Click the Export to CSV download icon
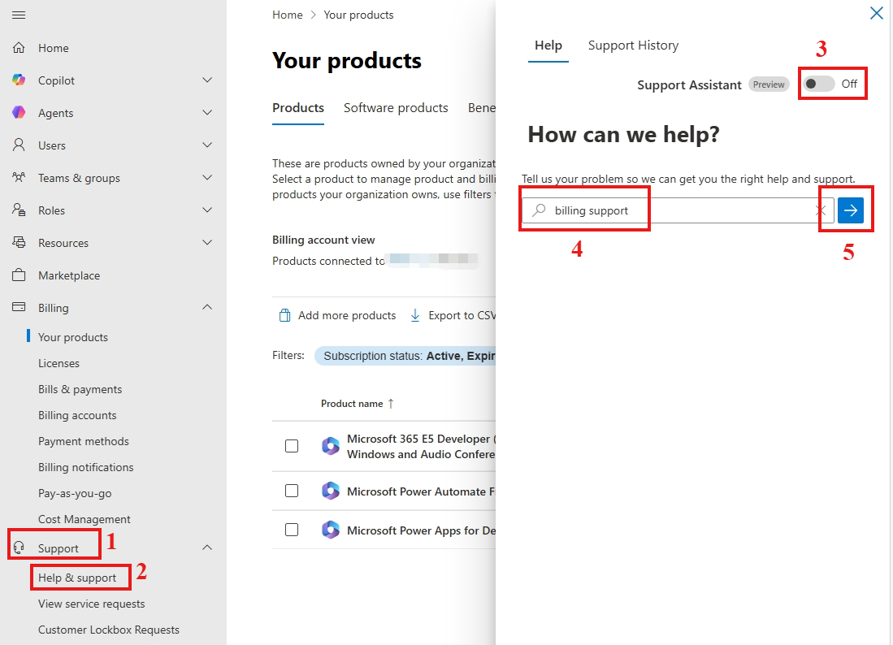Screen dimensions: 893x645 pyautogui.click(x=415, y=315)
